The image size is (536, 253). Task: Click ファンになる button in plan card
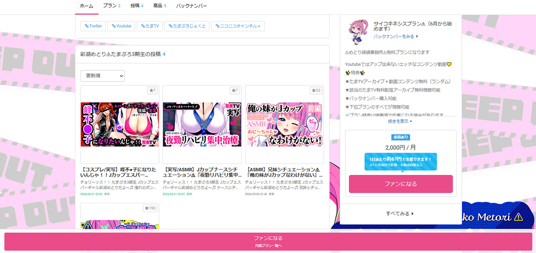tap(400, 184)
